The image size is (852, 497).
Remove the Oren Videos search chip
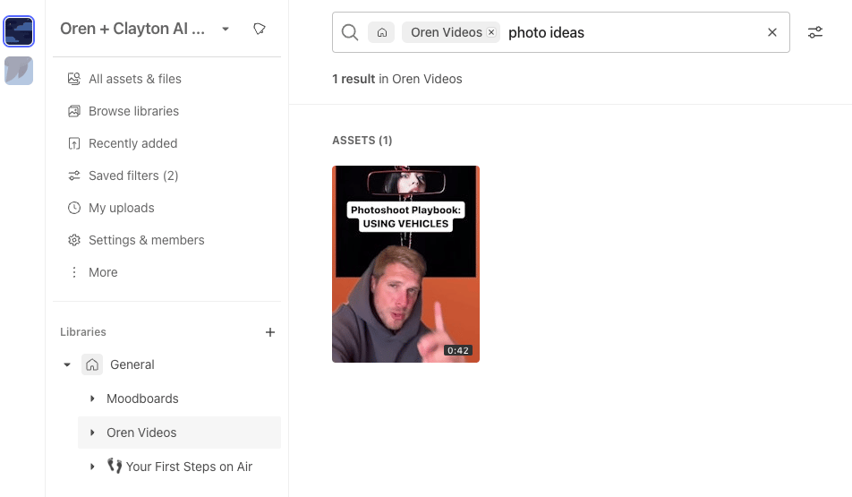(491, 32)
